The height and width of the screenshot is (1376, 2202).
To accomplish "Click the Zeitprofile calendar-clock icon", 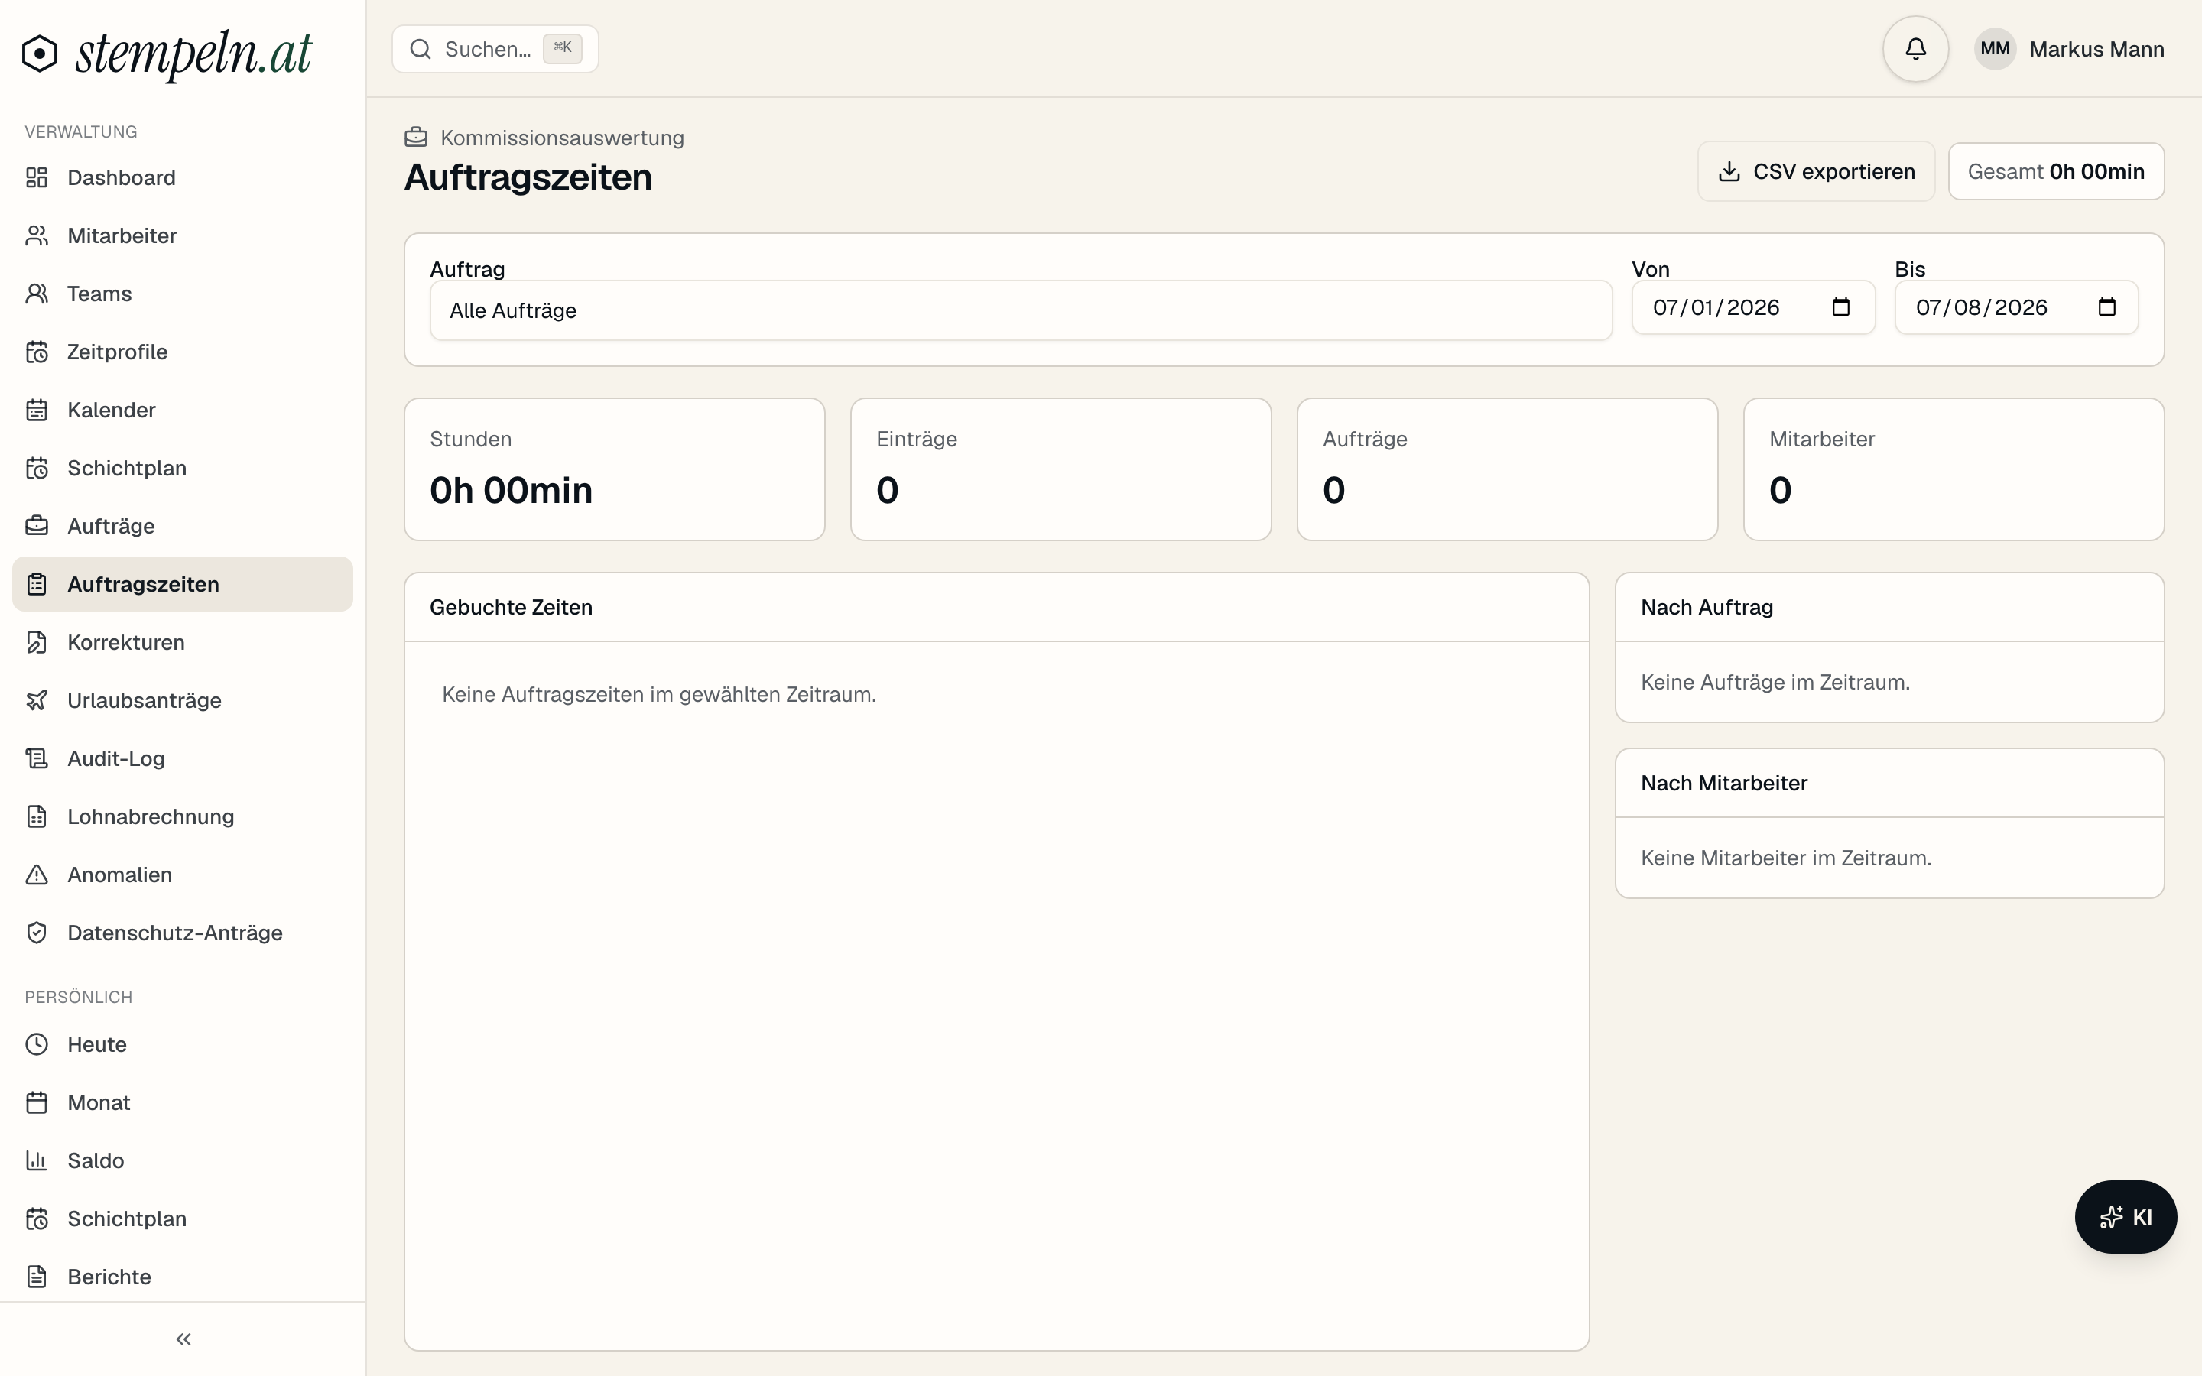I will 37,352.
